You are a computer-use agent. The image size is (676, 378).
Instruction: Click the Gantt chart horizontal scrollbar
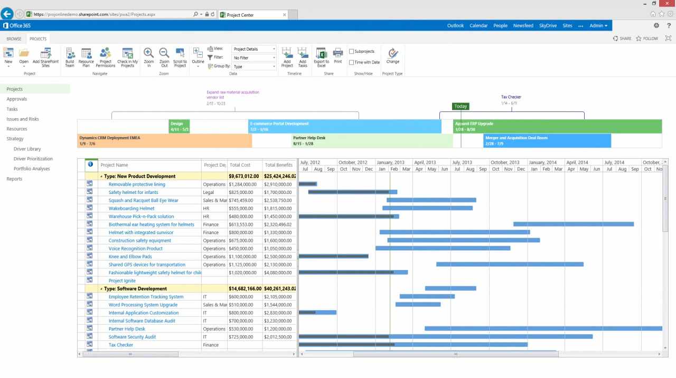coord(456,354)
